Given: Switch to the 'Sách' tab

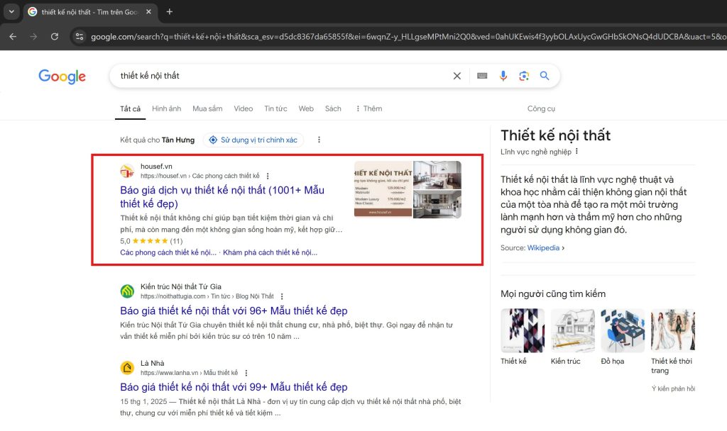Looking at the screenshot, I should pyautogui.click(x=333, y=108).
